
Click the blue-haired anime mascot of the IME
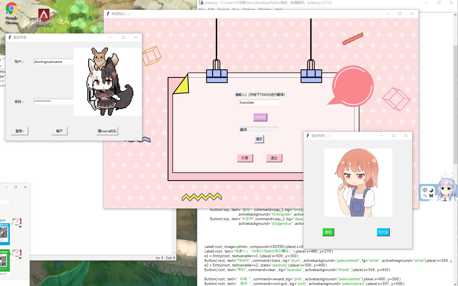(x=447, y=187)
